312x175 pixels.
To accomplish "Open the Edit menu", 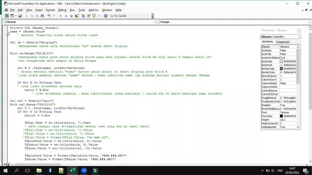I will [x=20, y=10].
